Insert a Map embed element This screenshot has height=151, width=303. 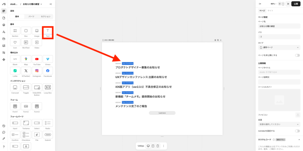pyautogui.click(x=26, y=59)
